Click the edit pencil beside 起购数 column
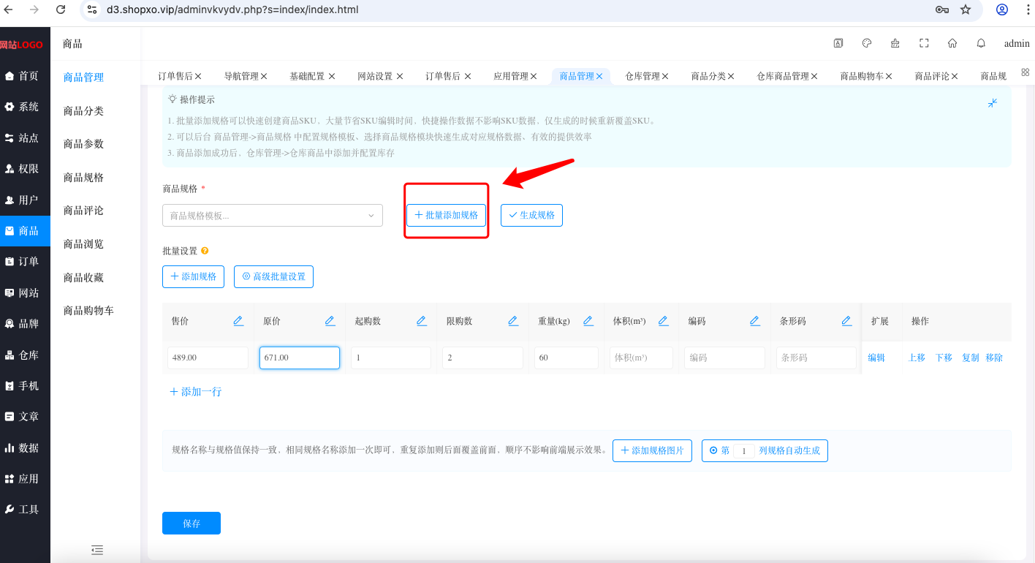 click(422, 321)
